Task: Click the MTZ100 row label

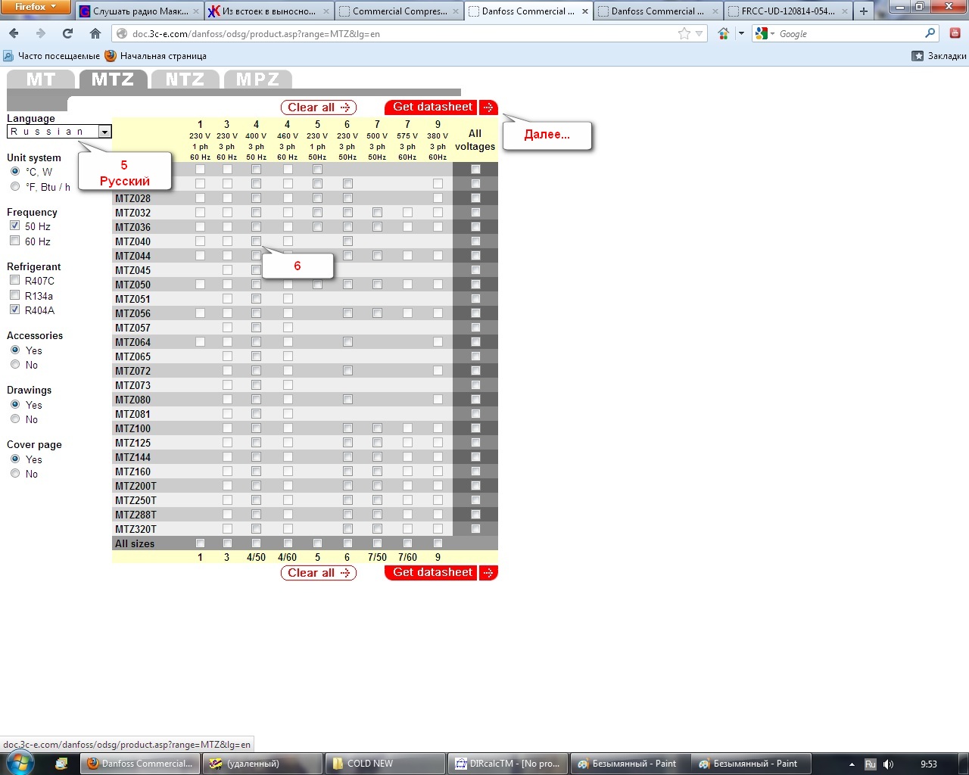Action: point(133,428)
